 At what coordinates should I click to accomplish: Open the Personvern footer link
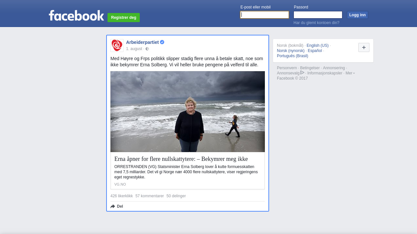click(x=287, y=68)
